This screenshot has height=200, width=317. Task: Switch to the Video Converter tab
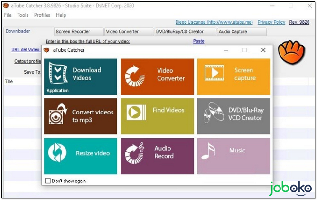(x=129, y=32)
